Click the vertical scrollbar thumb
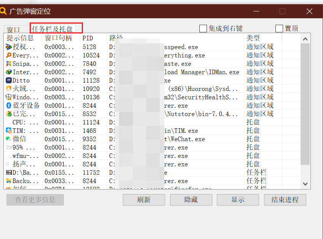 pos(305,104)
